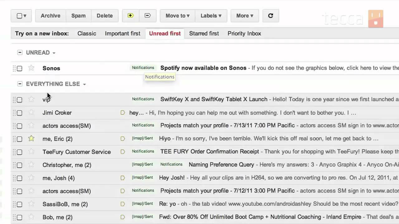The image size is (399, 224).
Task: Unstar the 'me, Eric' conversation
Action: point(31,139)
